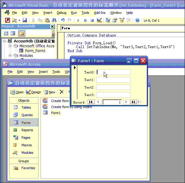This screenshot has height=183, width=185.
Task: Select Form_Form1 in project tree
Action: tap(35, 51)
